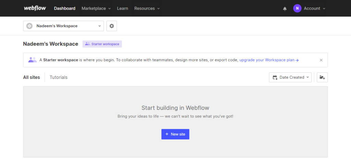The image size is (351, 162).
Task: Switch to the All sites tab
Action: click(31, 78)
